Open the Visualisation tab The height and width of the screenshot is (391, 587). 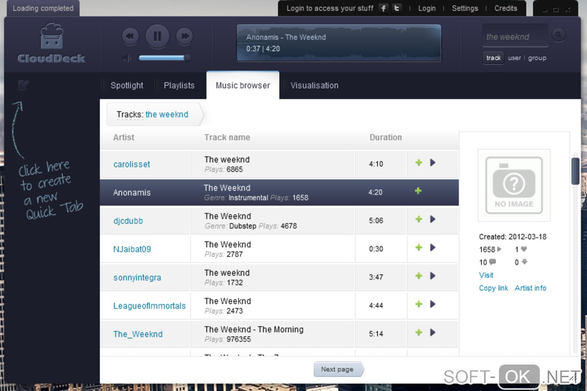314,85
